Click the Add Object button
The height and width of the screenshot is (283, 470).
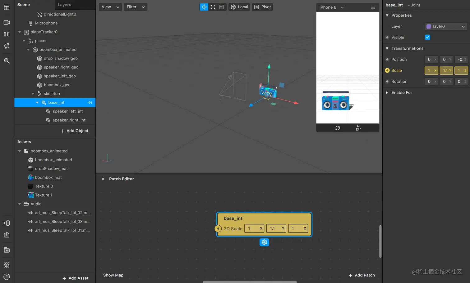point(74,131)
